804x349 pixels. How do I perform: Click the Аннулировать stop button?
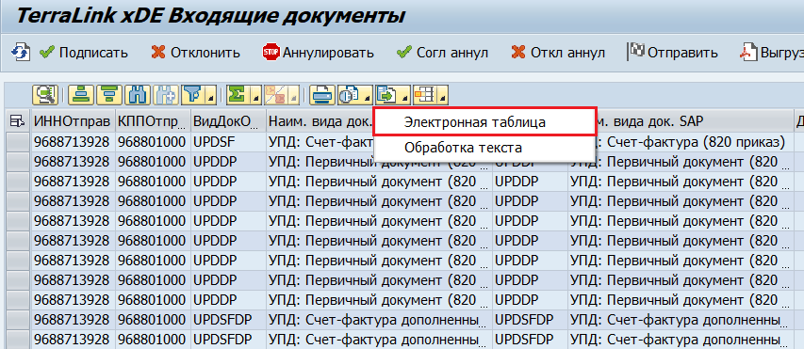318,53
